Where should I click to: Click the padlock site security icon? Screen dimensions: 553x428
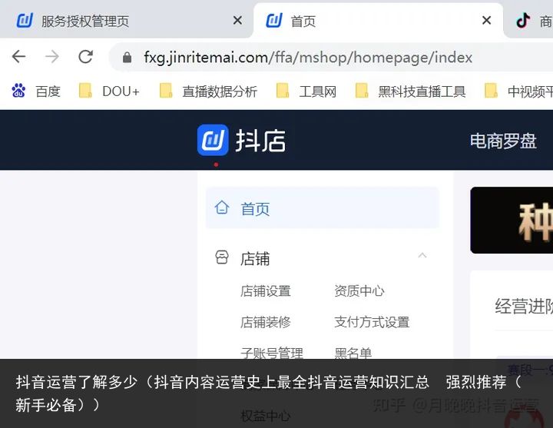[x=127, y=57]
